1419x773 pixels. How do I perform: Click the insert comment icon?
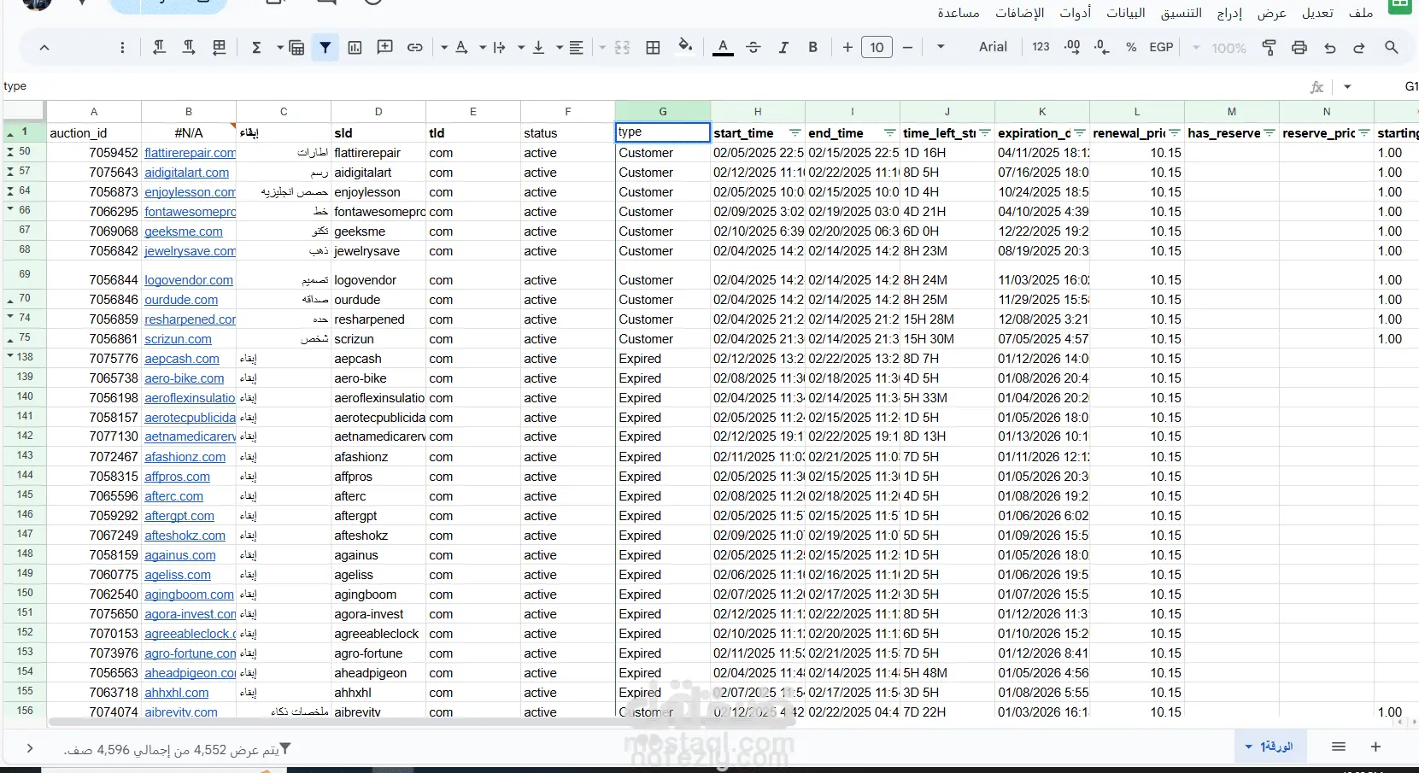tap(385, 48)
